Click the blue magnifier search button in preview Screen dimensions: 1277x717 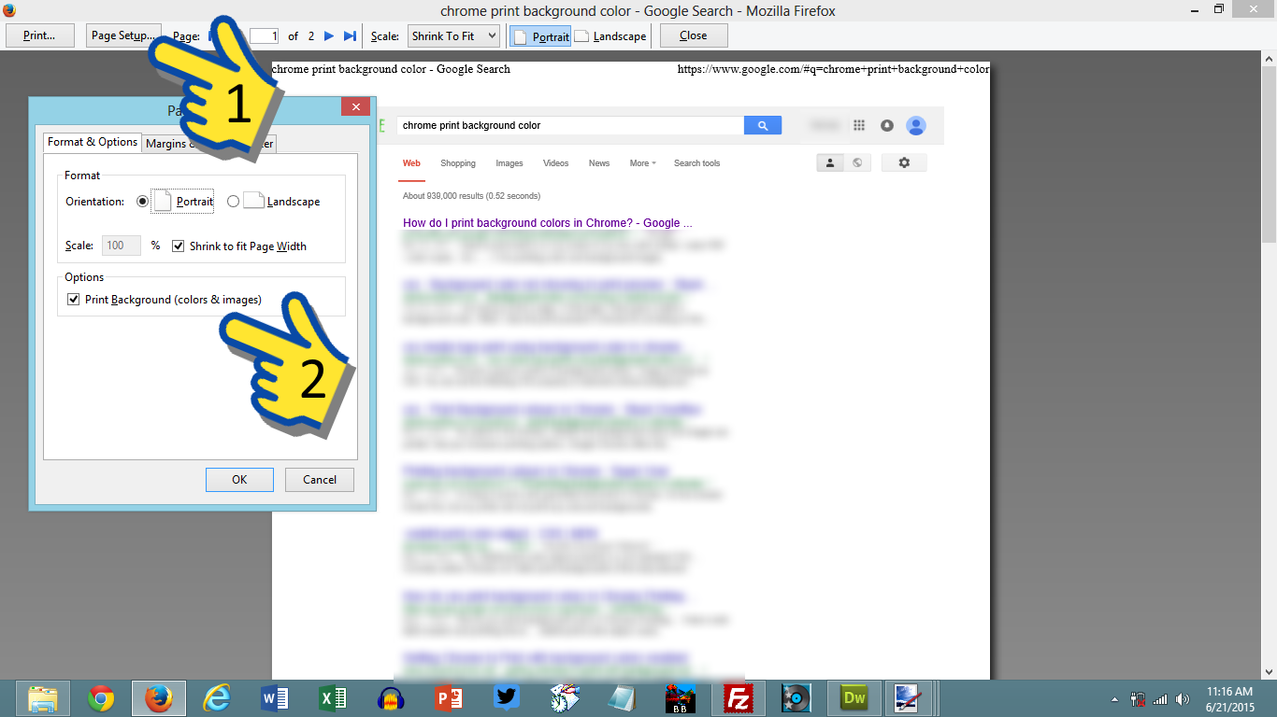click(763, 125)
